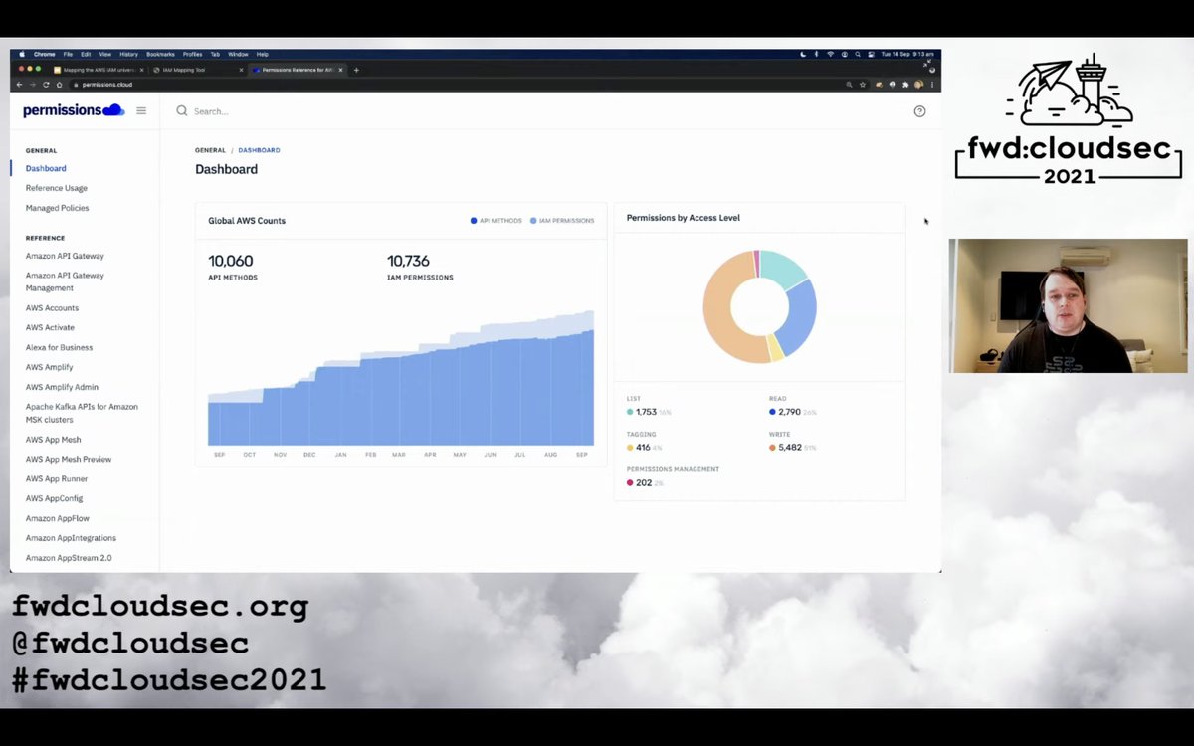Open Alexa for Business reference
The width and height of the screenshot is (1194, 746).
point(60,347)
